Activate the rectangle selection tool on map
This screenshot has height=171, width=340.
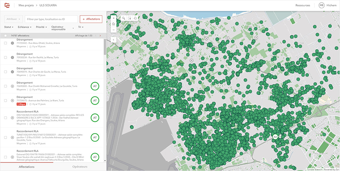[x=130, y=18]
